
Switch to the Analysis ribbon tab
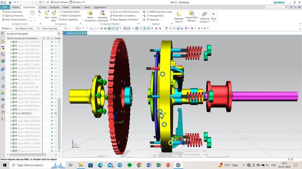54,8
